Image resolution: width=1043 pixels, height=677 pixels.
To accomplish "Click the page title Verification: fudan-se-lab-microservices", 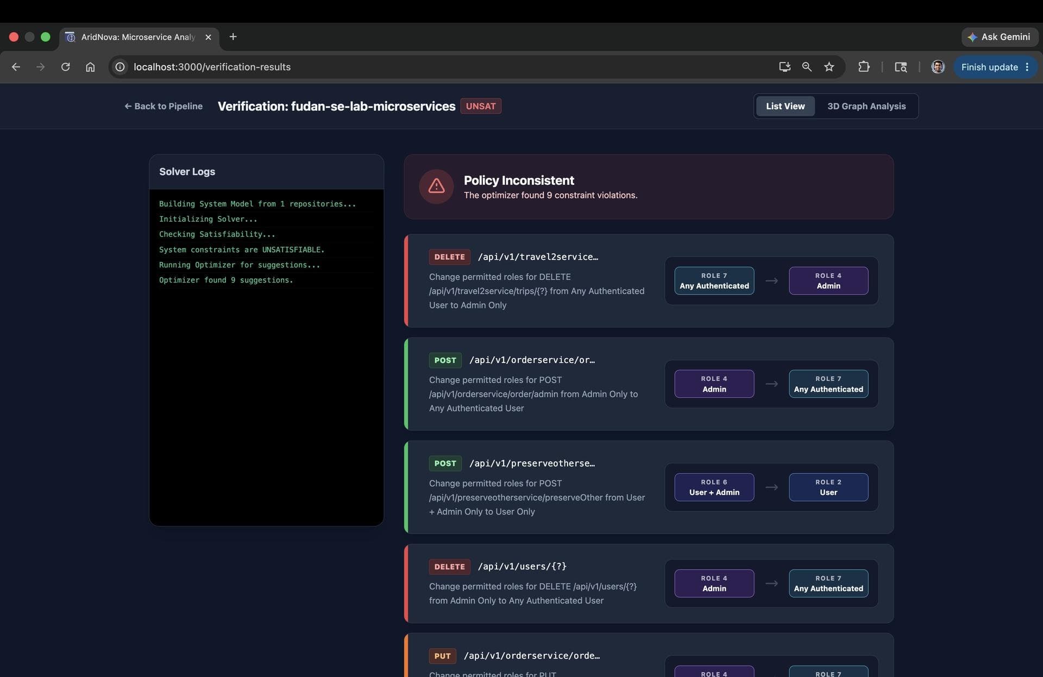I will point(336,106).
